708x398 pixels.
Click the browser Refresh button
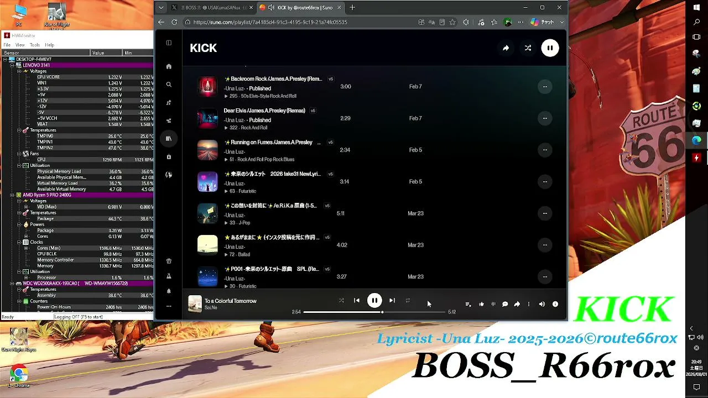point(174,22)
